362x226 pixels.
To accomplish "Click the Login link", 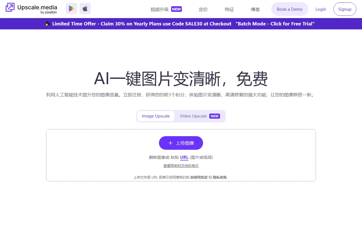I will (321, 9).
